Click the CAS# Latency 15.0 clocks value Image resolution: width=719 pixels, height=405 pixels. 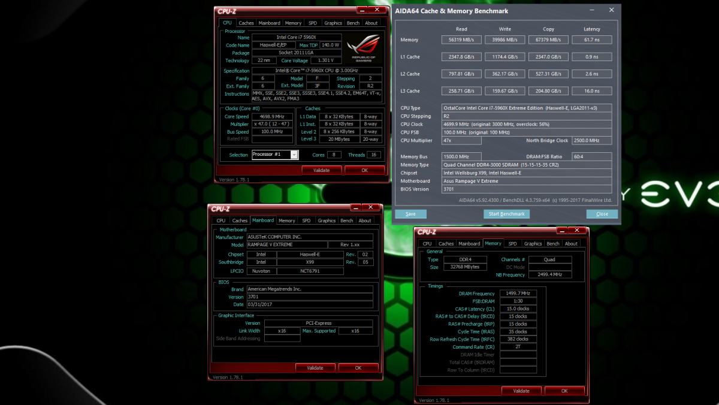click(518, 309)
